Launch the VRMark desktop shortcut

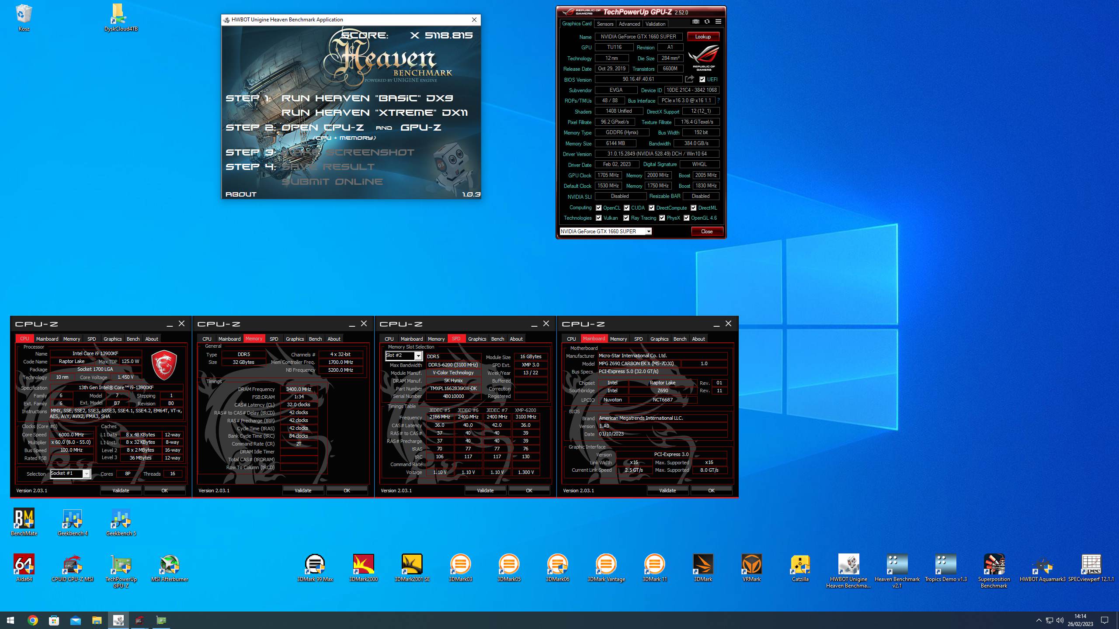tap(751, 568)
